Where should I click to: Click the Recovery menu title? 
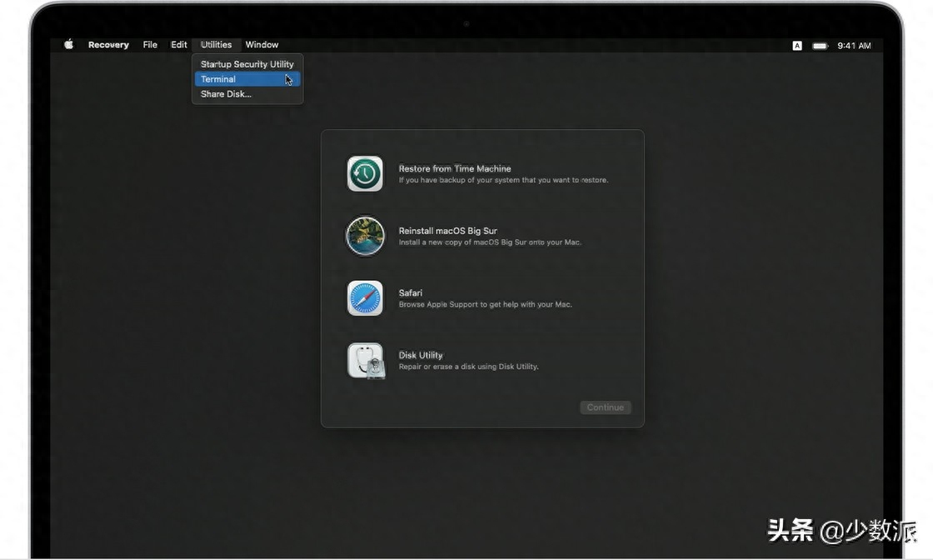(x=108, y=44)
